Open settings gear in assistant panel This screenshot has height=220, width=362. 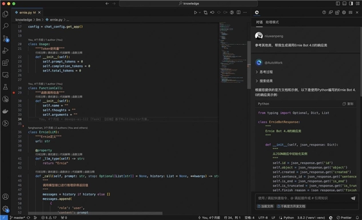click(x=344, y=12)
